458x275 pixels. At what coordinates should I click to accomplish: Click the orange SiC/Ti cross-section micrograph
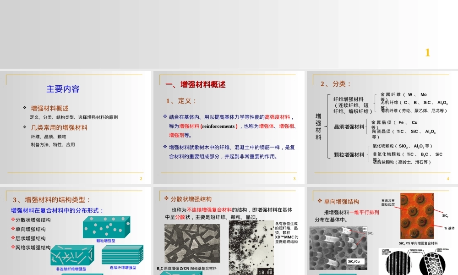click(417, 216)
